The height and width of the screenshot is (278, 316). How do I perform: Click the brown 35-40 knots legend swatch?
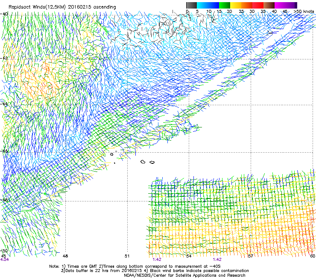269,5
